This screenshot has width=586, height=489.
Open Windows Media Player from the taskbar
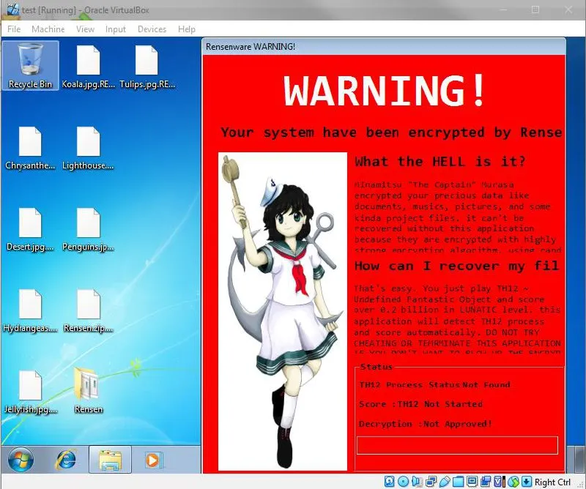coord(153,460)
